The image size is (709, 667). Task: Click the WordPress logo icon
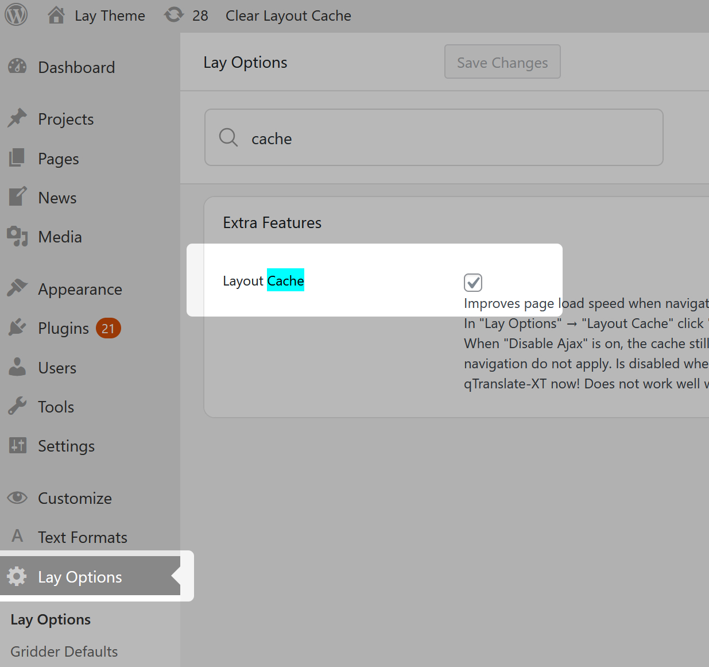(16, 15)
